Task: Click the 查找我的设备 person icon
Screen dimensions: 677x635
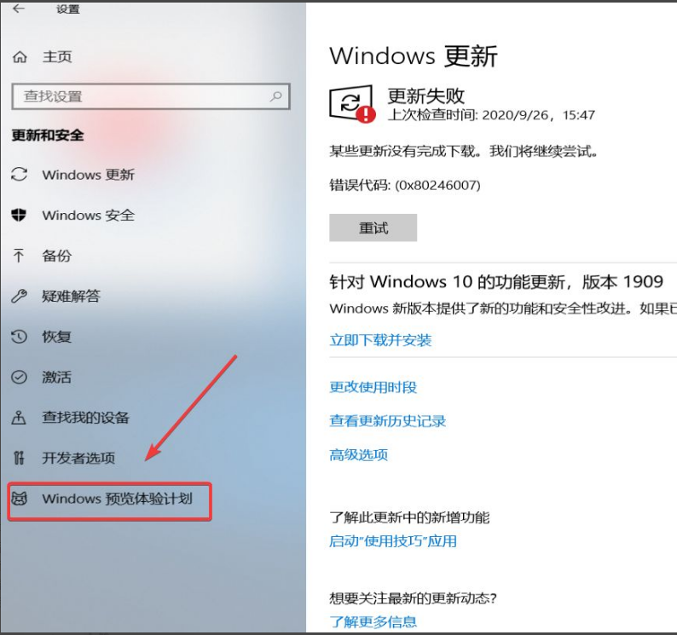Action: tap(19, 418)
